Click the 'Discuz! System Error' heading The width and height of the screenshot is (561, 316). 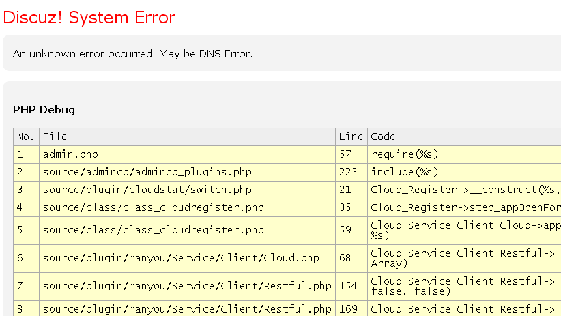[x=89, y=17]
